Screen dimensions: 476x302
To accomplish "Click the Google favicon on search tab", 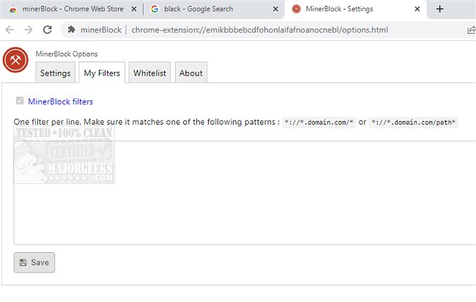I will [155, 9].
